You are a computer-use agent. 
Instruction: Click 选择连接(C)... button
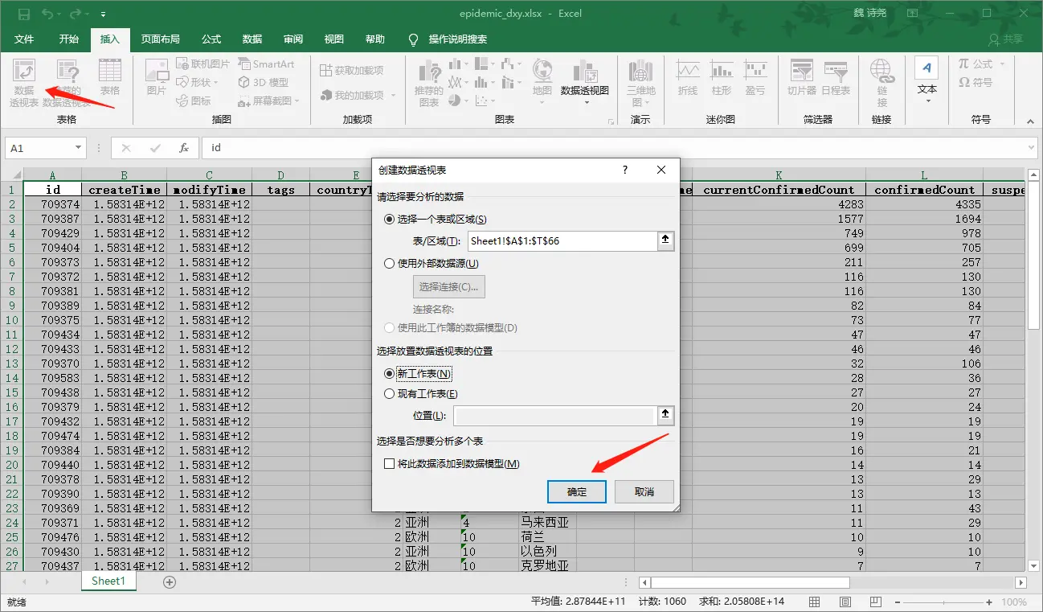click(x=449, y=286)
